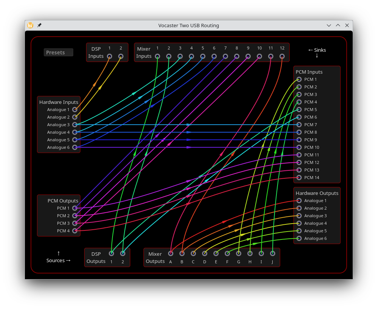Viewport: 378px width, 309px height.
Task: Click the PCM 7 input socket
Action: pos(299,125)
